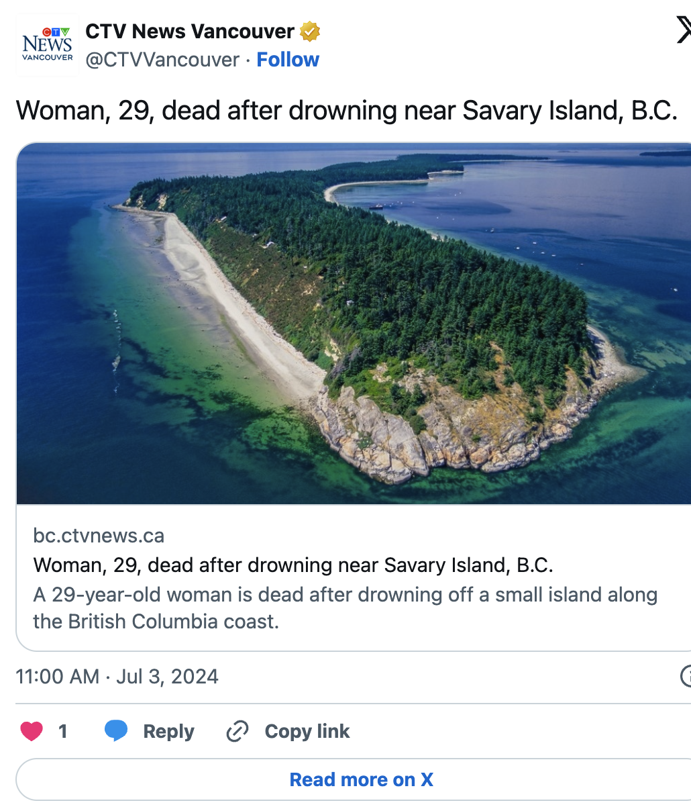691x811 pixels.
Task: Click the CTV News Vancouver avatar logo
Action: (x=47, y=46)
